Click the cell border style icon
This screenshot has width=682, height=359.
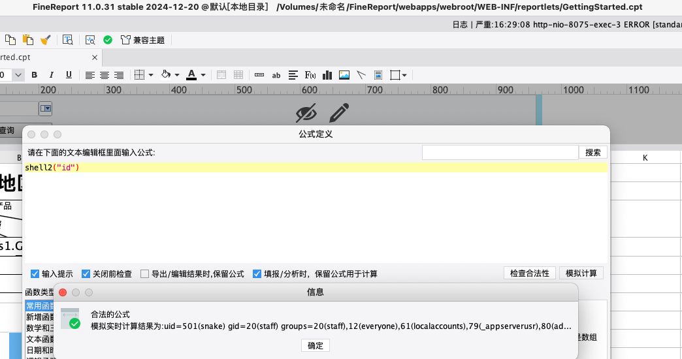click(x=139, y=75)
